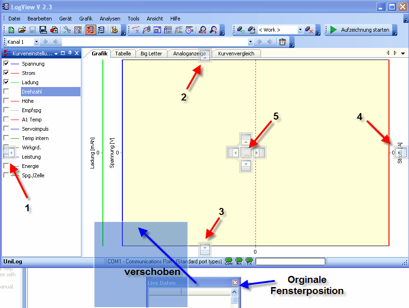Enable the A1 Temp curve checkbox

6,119
